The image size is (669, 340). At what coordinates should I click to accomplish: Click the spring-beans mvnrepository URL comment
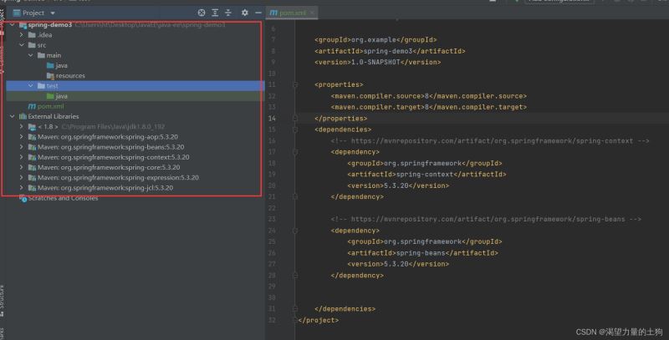click(488, 220)
